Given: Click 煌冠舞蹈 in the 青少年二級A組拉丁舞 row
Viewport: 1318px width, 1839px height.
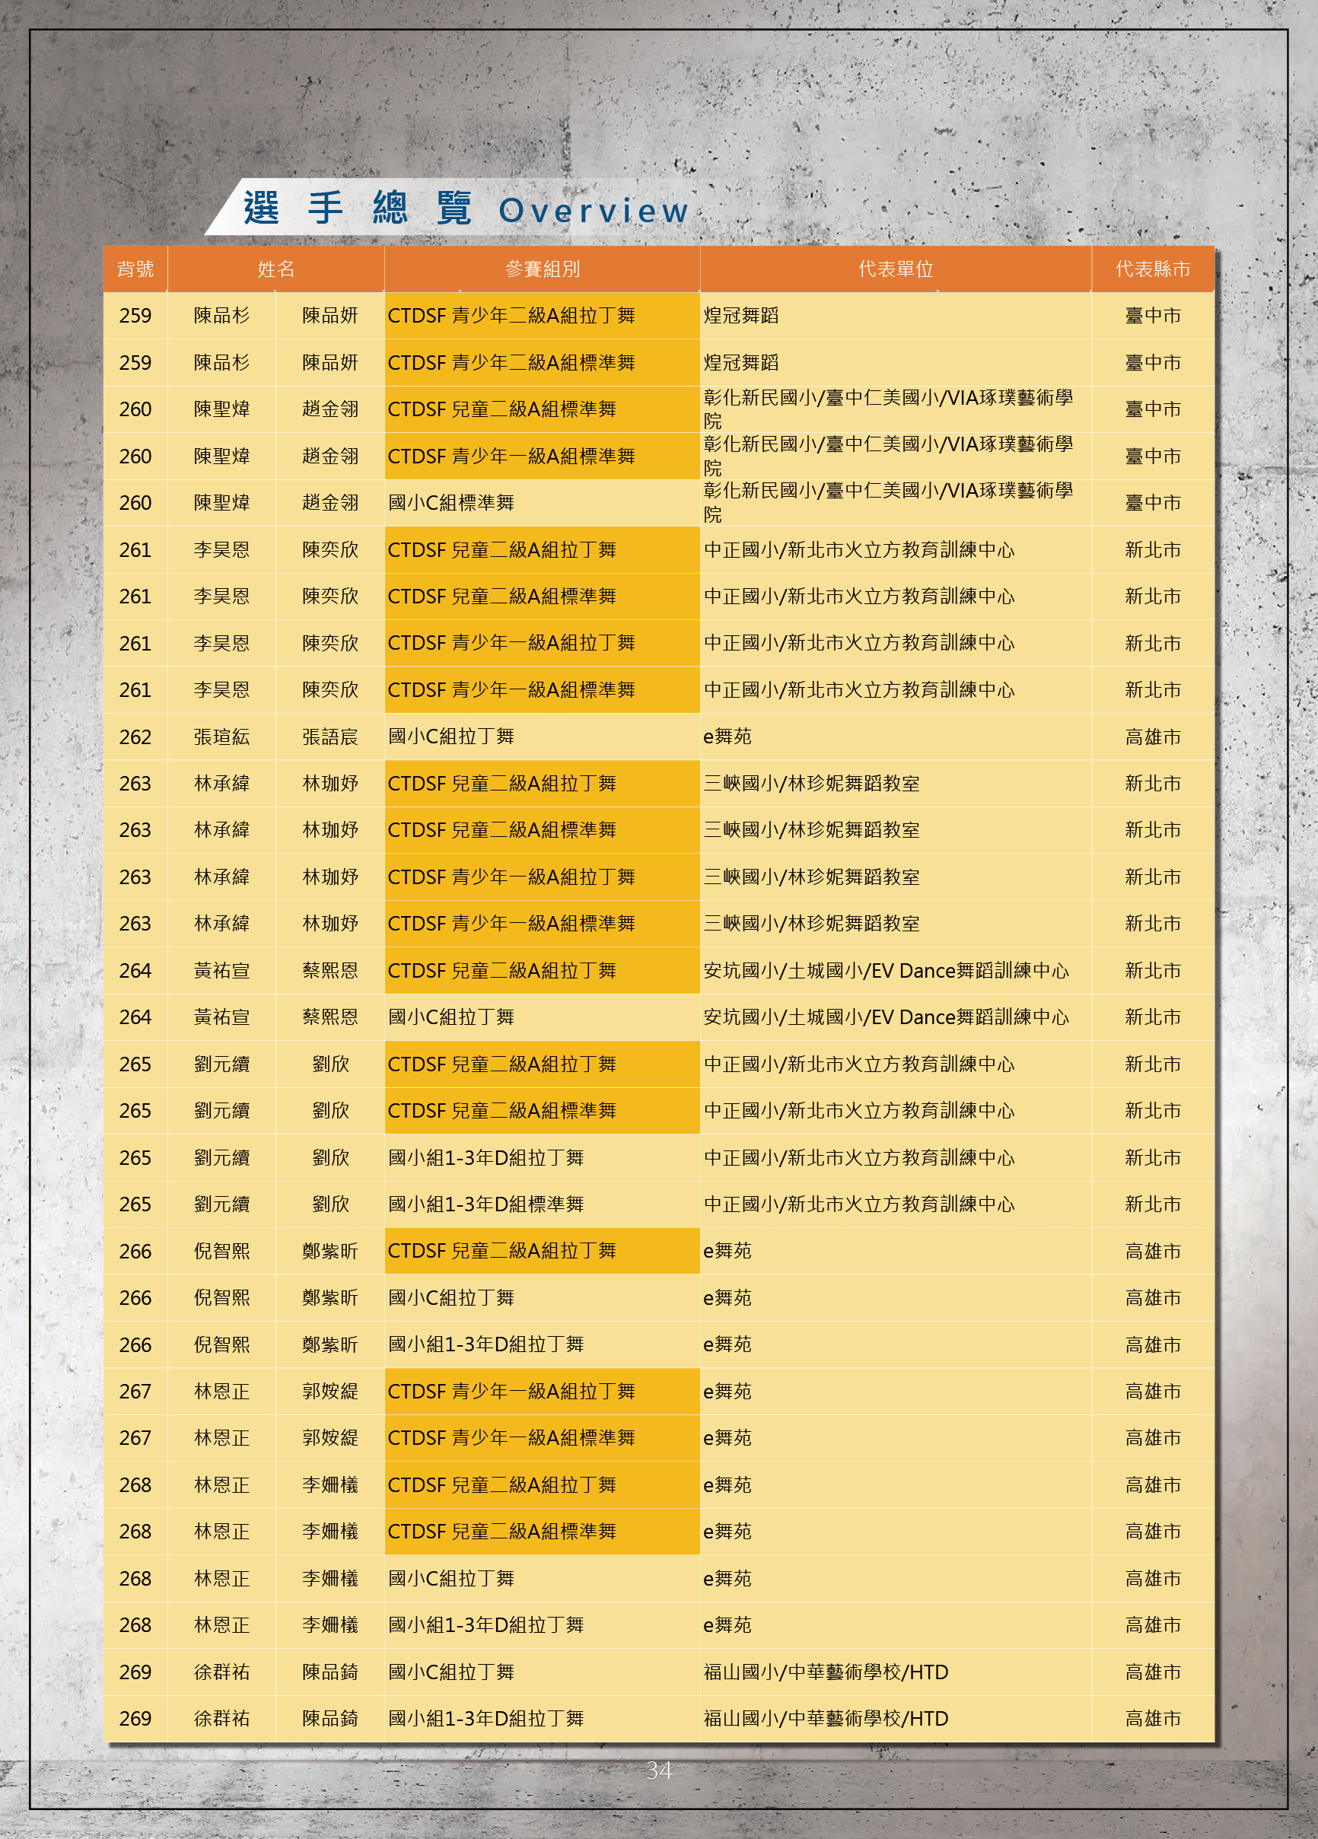Looking at the screenshot, I should point(740,316).
